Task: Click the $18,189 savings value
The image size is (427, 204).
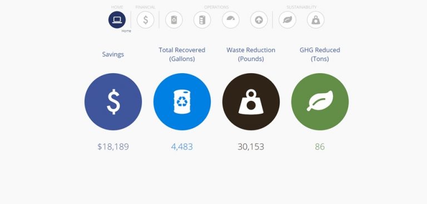Action: (x=113, y=147)
